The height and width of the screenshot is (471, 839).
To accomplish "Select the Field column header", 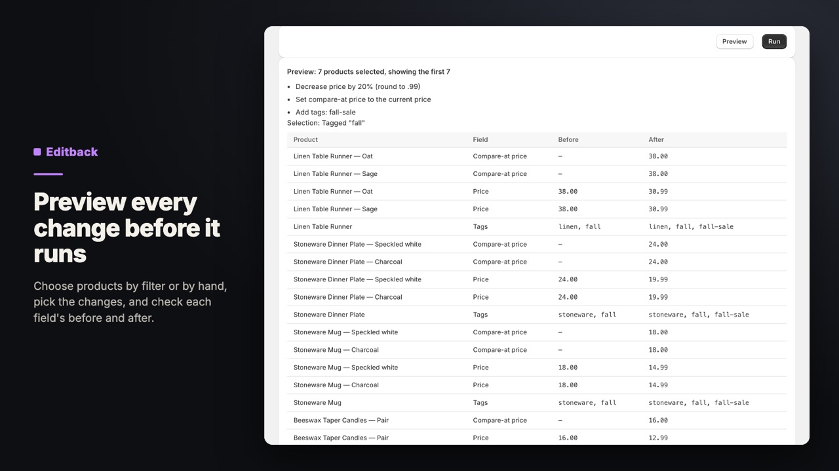I will [x=480, y=139].
